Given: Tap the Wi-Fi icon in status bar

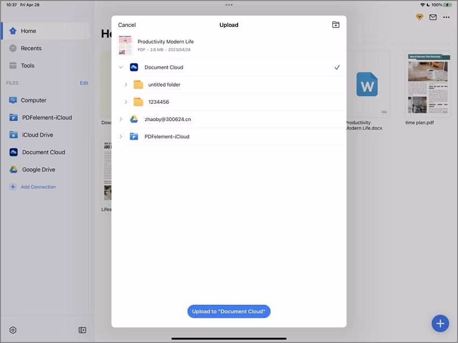Looking at the screenshot, I should tap(422, 5).
